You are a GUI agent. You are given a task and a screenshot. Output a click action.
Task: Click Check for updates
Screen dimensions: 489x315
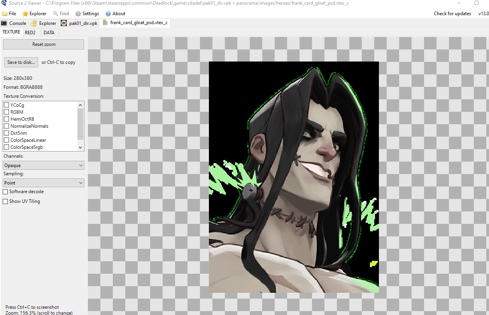452,14
